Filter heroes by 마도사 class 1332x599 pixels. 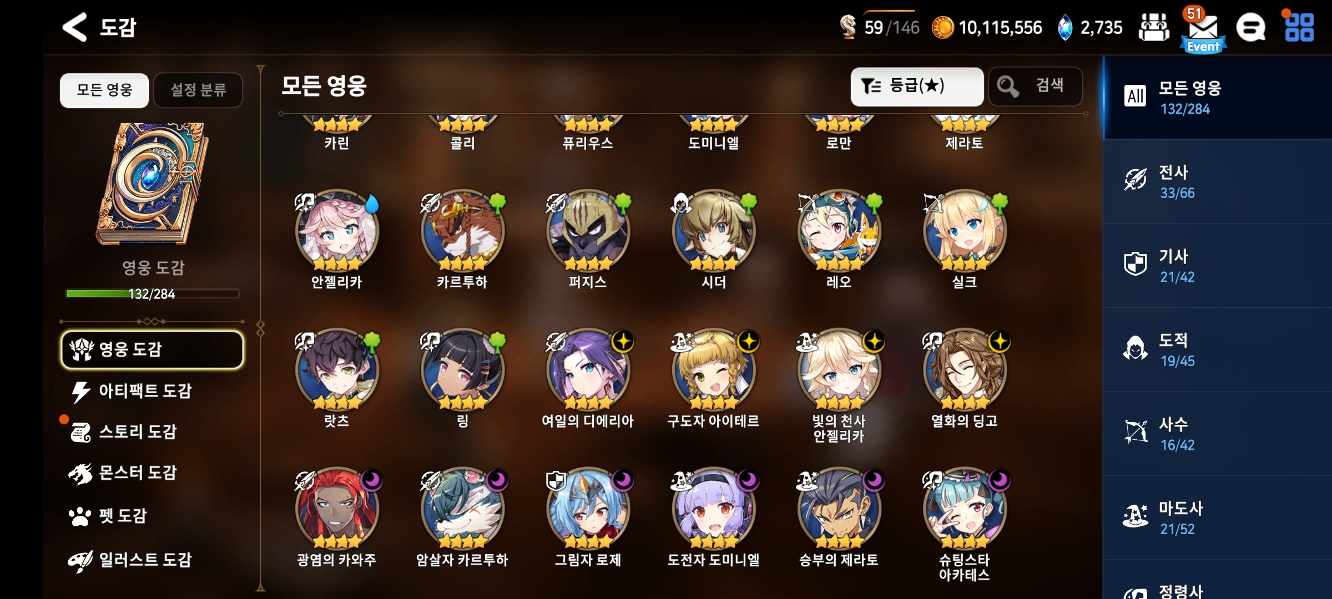point(1218,517)
